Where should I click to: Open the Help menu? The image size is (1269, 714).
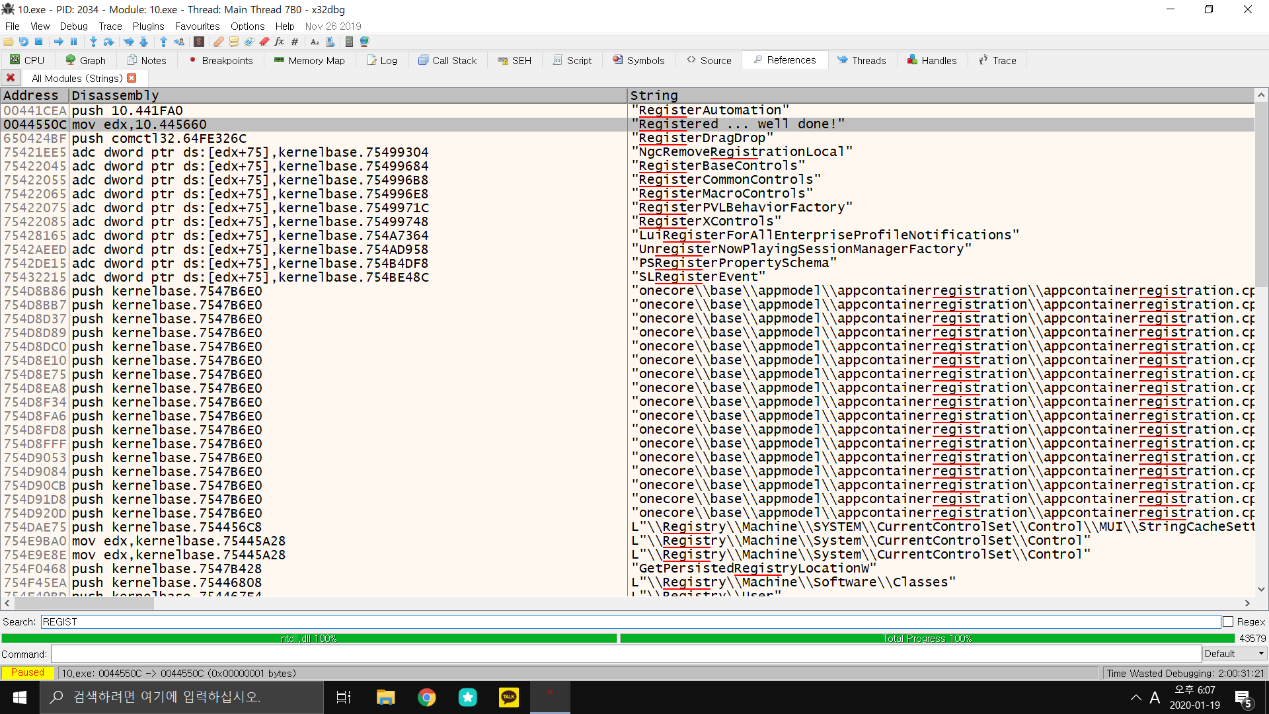[x=285, y=26]
